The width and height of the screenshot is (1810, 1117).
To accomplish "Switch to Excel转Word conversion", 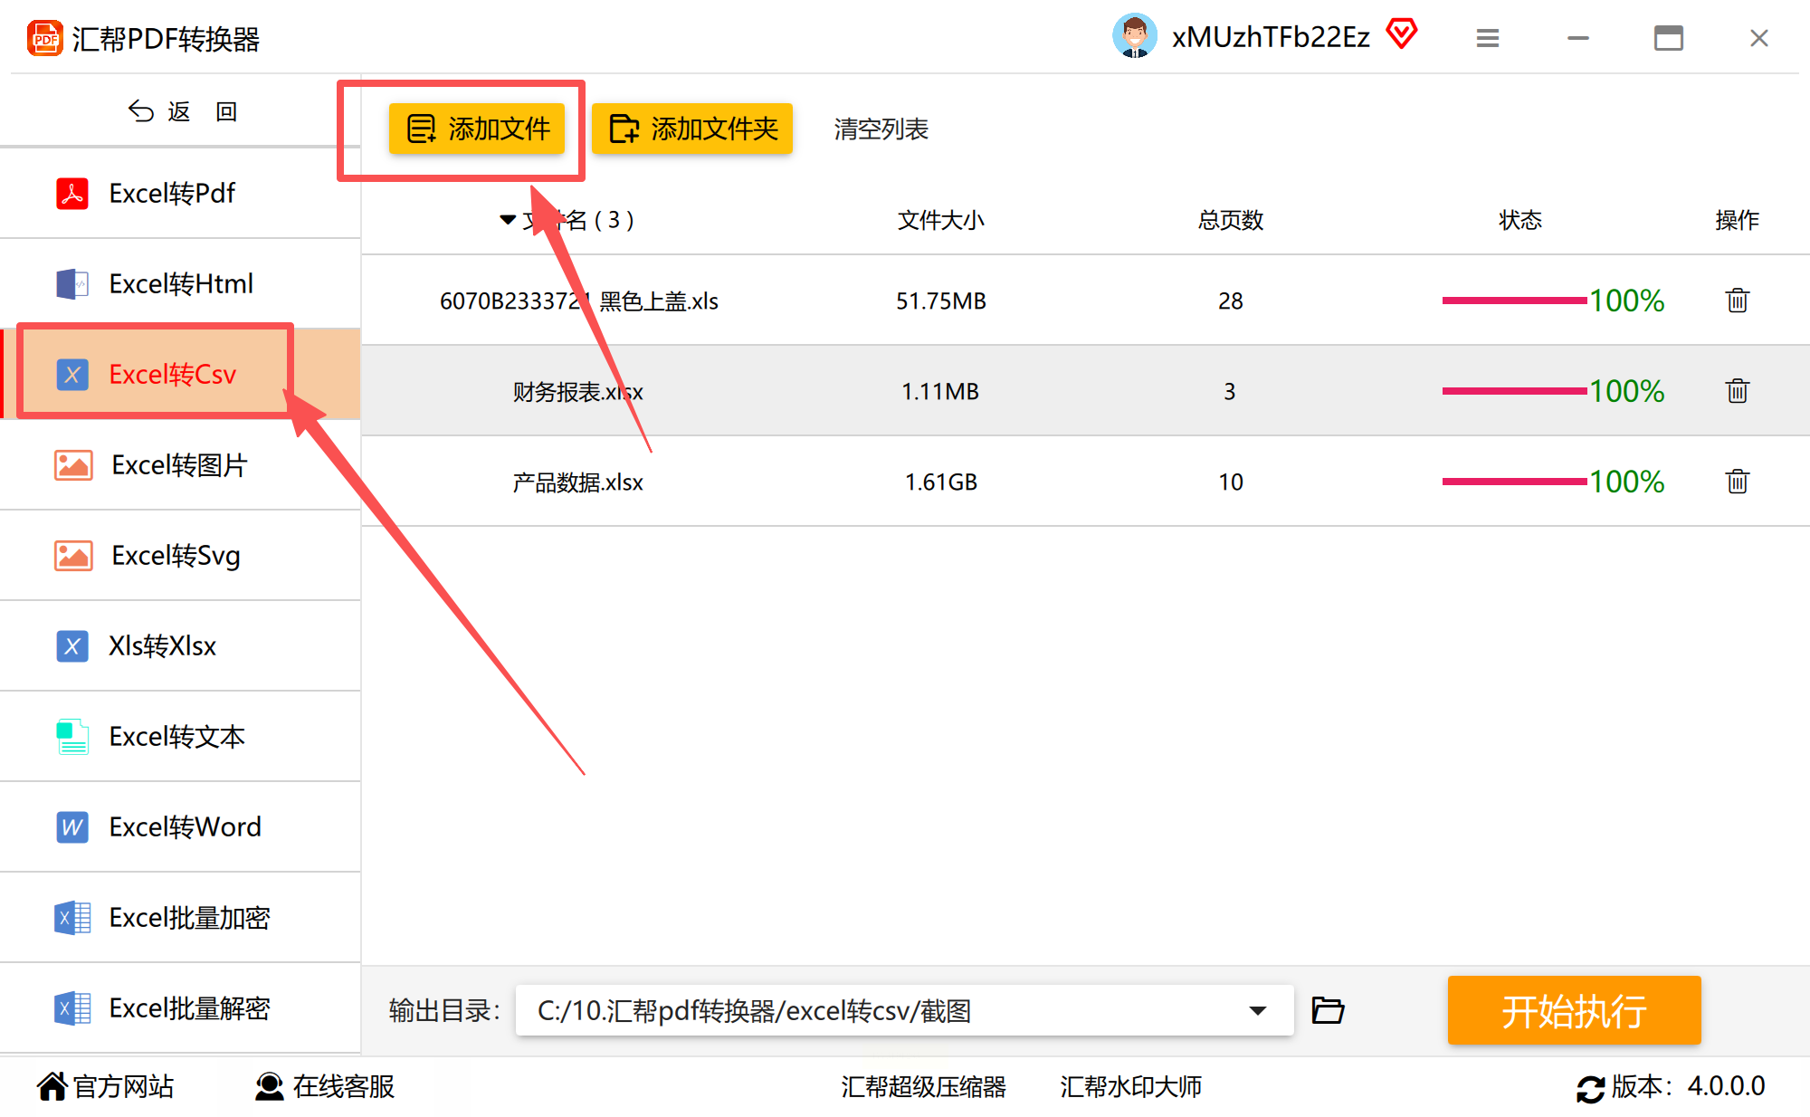I will pyautogui.click(x=184, y=826).
